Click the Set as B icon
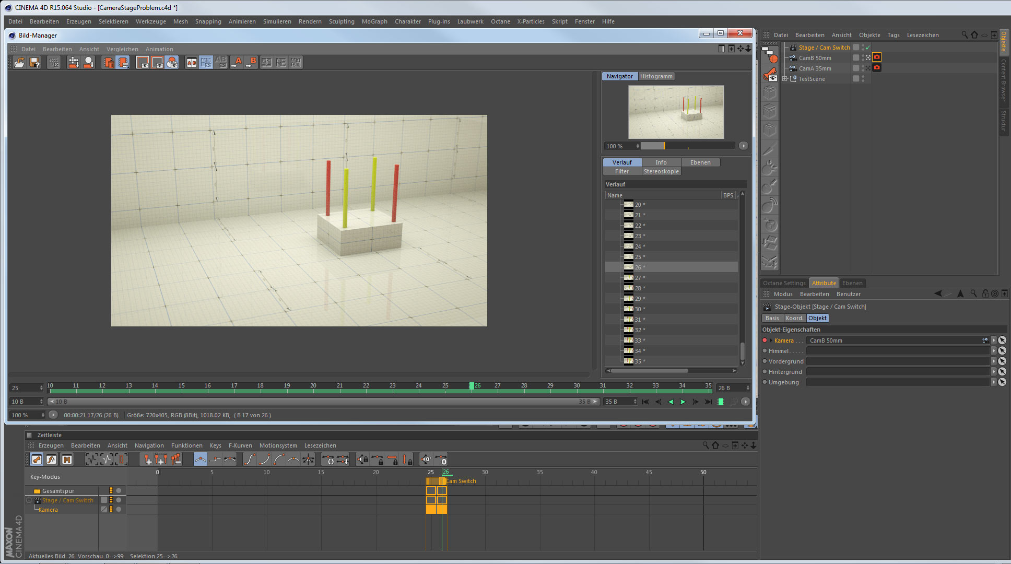 click(251, 63)
